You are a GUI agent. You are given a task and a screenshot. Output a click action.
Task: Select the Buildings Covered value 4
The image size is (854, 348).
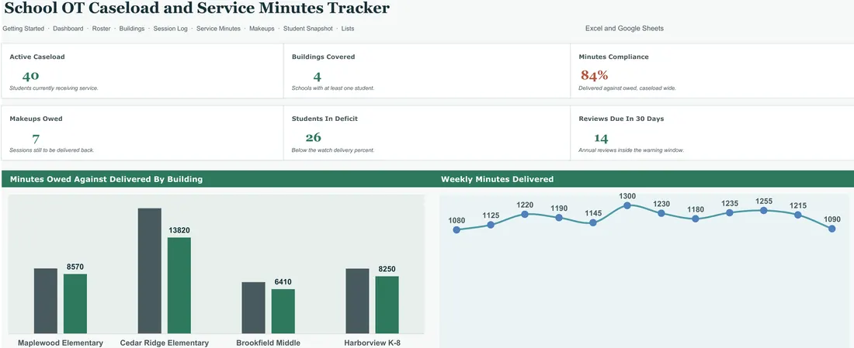[x=317, y=77]
